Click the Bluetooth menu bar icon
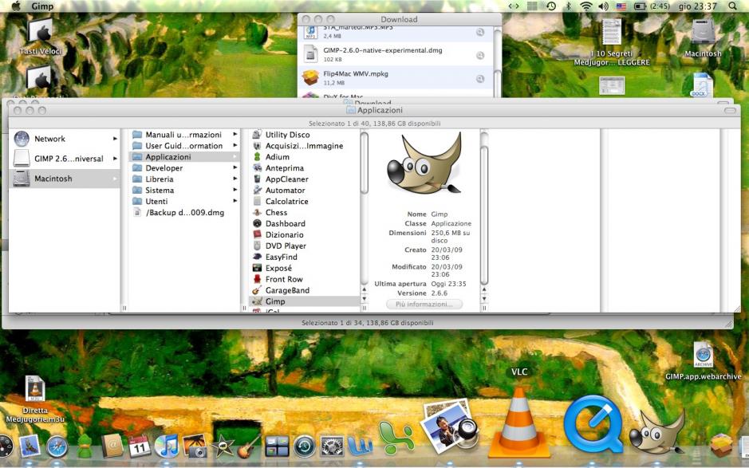 point(569,6)
